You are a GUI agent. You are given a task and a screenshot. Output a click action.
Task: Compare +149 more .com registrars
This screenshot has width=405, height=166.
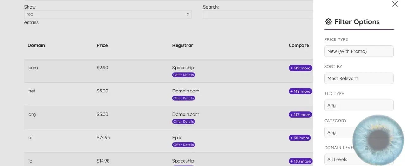[300, 68]
